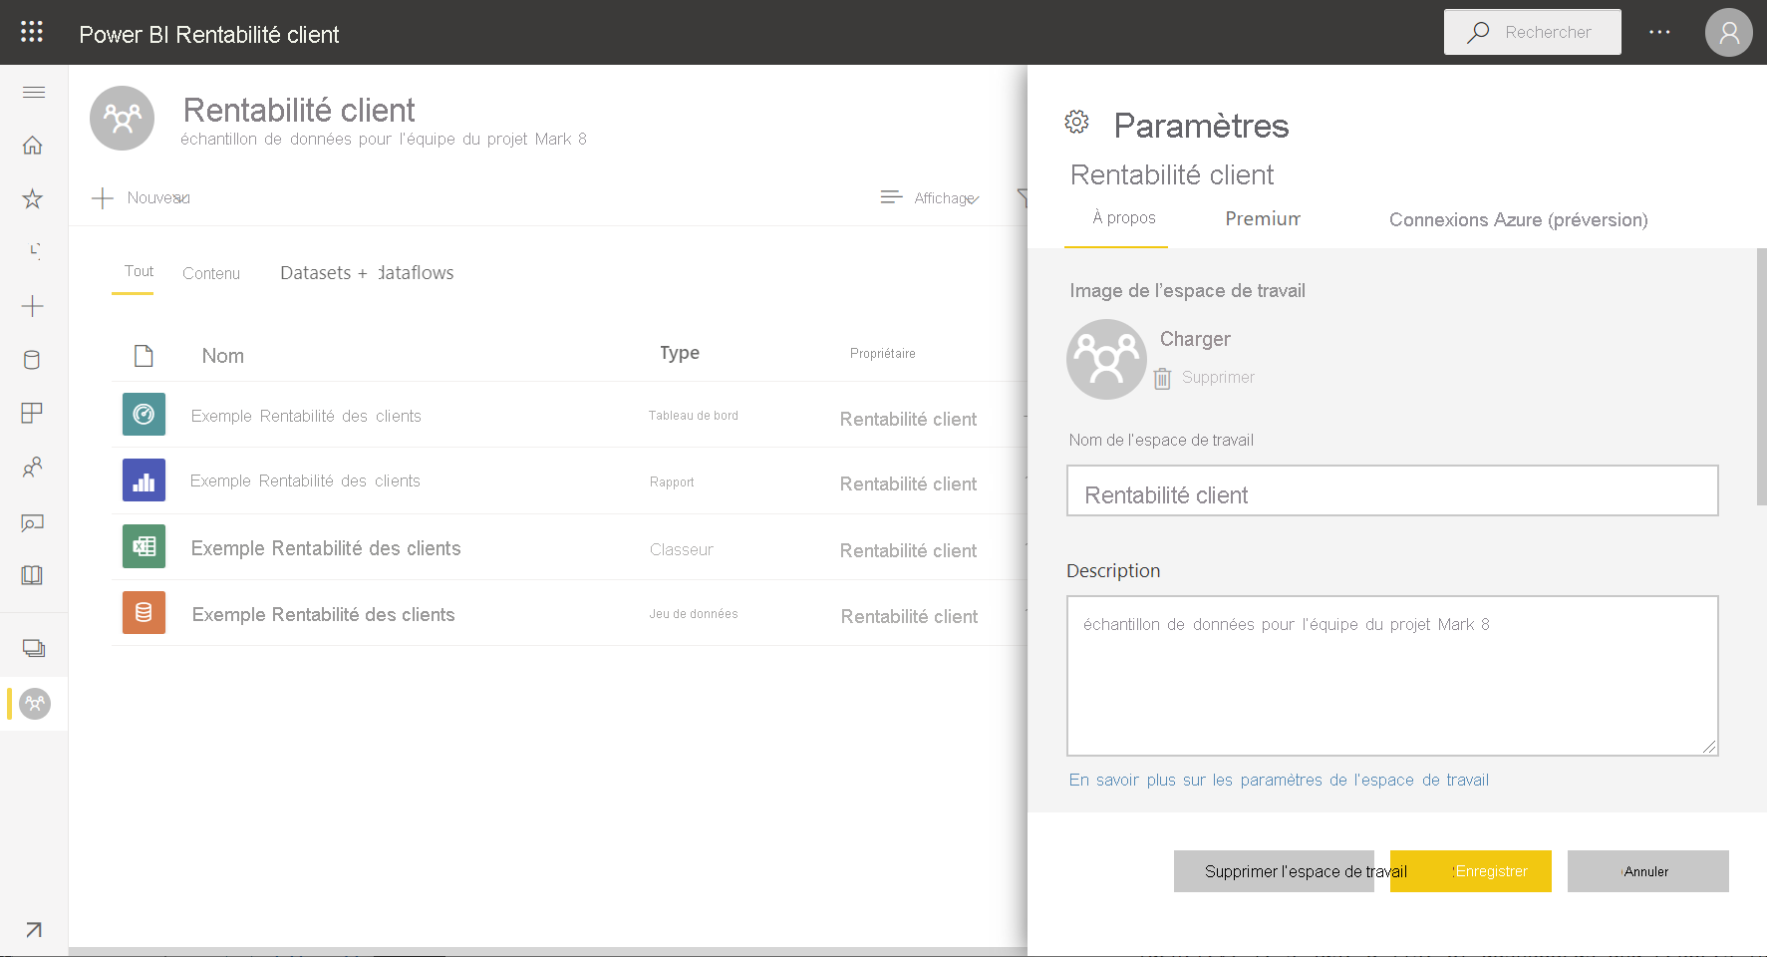Screen dimensions: 1767x957
Task: Click the settings panel vertical scrollbar
Action: pyautogui.click(x=1761, y=377)
